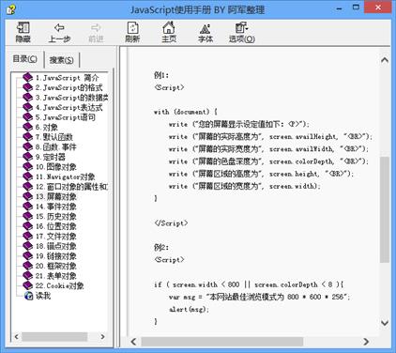Click book icon beside 2. JavaScript的格式
The width and height of the screenshot is (396, 353).
coord(28,87)
